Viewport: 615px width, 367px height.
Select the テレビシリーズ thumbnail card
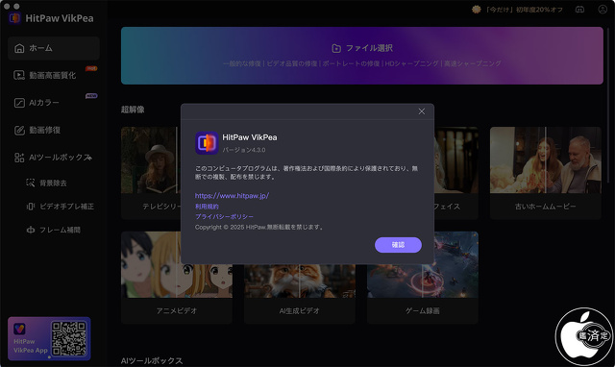151,173
